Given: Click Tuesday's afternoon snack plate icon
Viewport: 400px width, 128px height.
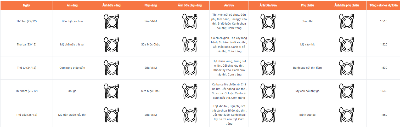Looking at the screenshot, I should [x=347, y=44].
